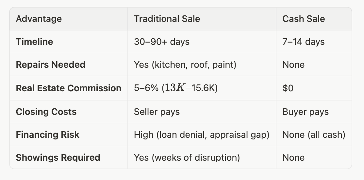This screenshot has height=180, width=364.
Task: Click the Advantage column header
Action: click(x=39, y=19)
